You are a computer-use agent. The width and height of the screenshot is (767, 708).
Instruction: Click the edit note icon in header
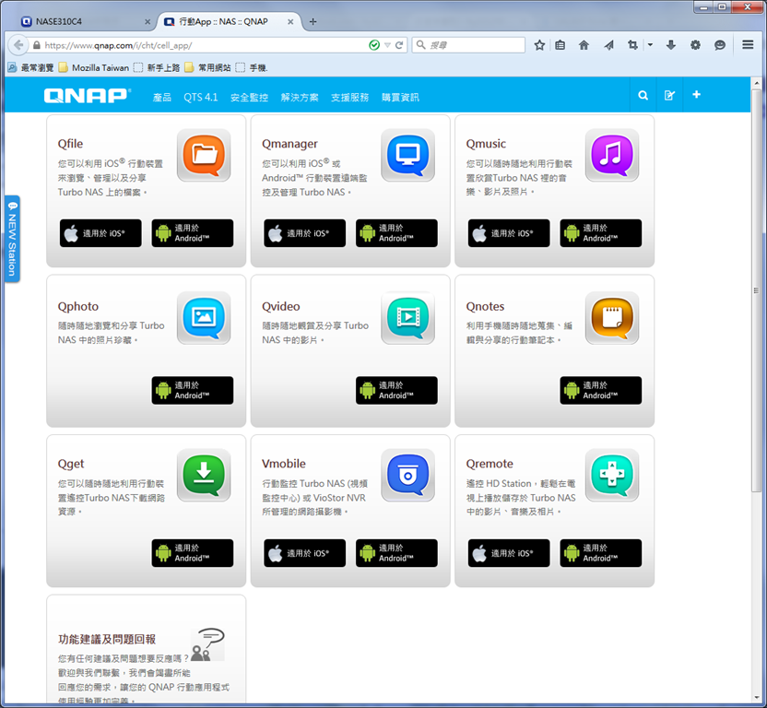click(x=669, y=95)
